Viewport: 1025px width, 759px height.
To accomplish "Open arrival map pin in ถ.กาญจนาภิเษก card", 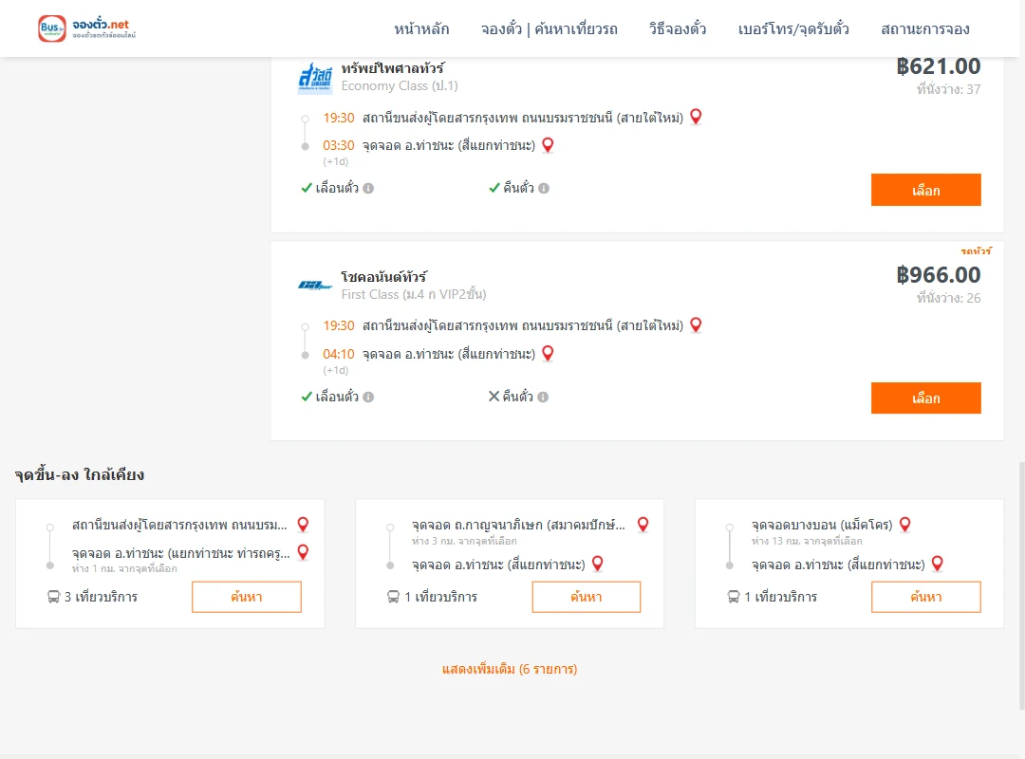I will tap(598, 564).
